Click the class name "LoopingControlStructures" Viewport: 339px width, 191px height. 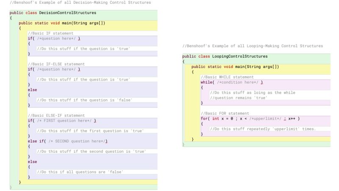pos(240,56)
